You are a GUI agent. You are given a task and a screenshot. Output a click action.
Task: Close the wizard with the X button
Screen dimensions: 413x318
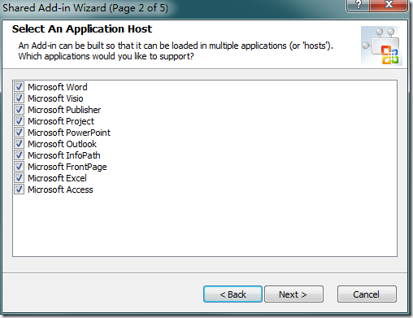pyautogui.click(x=389, y=6)
